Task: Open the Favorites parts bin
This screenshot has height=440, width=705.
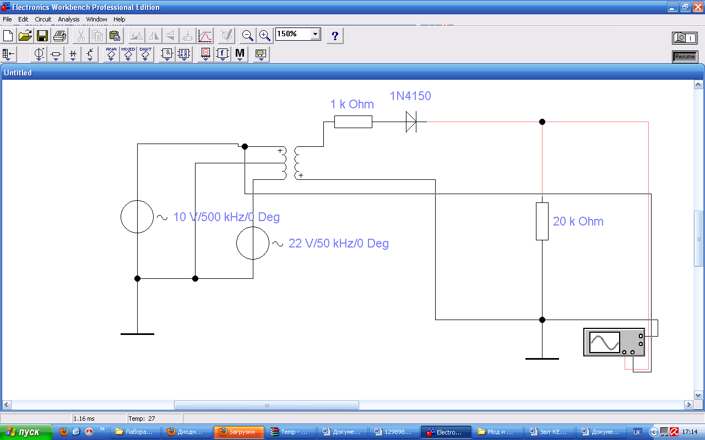Action: coord(8,54)
